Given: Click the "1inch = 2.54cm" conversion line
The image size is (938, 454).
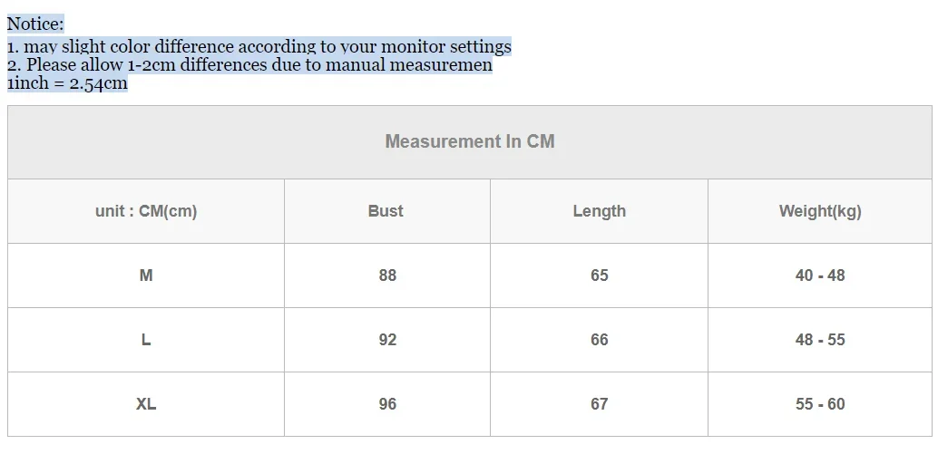Looking at the screenshot, I should click(67, 83).
